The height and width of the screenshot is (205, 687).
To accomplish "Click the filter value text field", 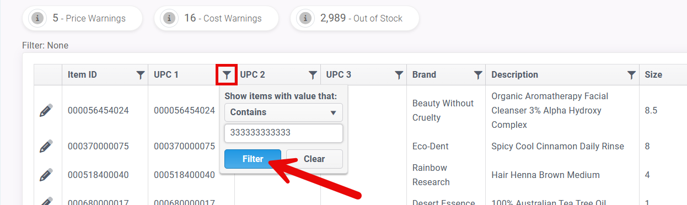I will point(283,133).
